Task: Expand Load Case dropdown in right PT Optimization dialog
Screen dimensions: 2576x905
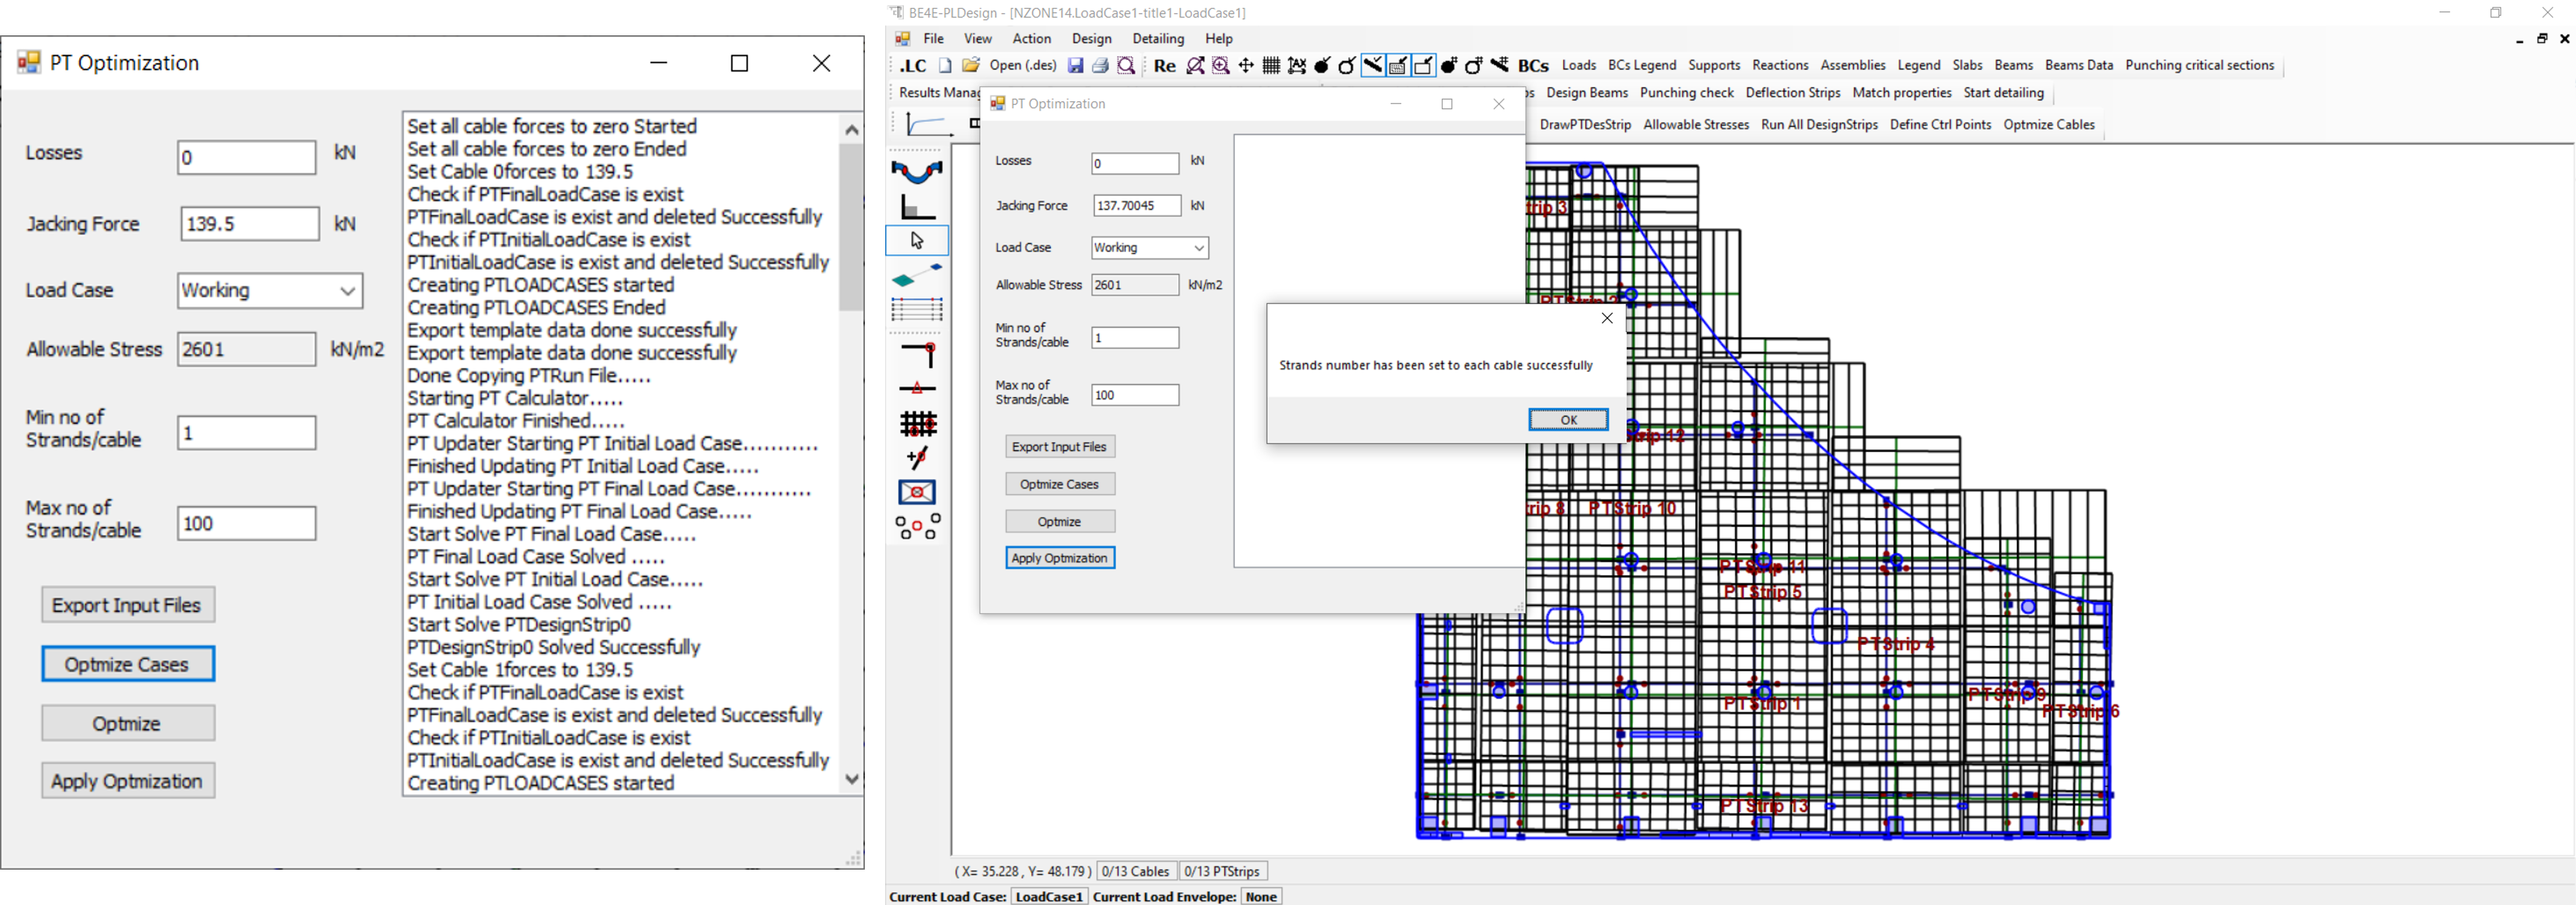Action: point(1198,248)
